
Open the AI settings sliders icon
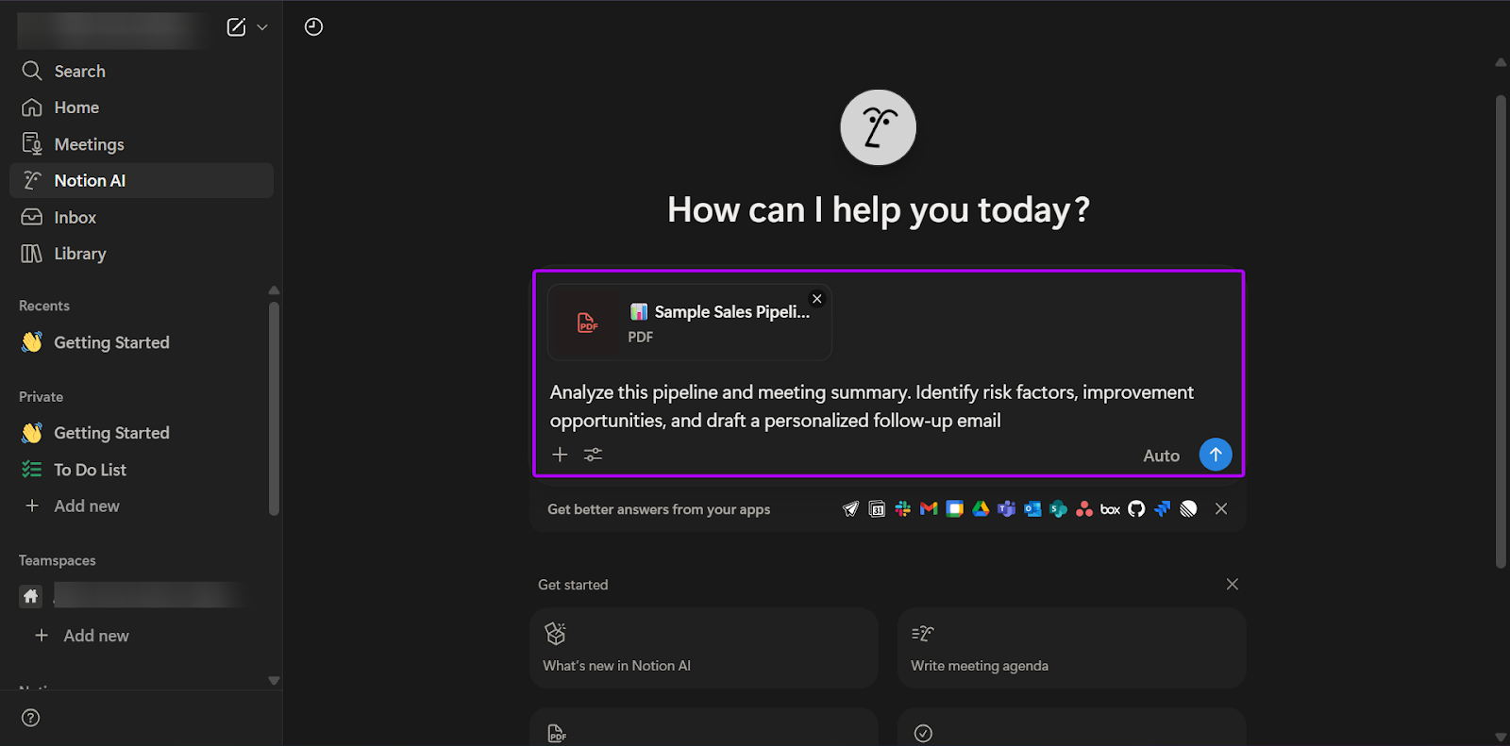coord(593,455)
